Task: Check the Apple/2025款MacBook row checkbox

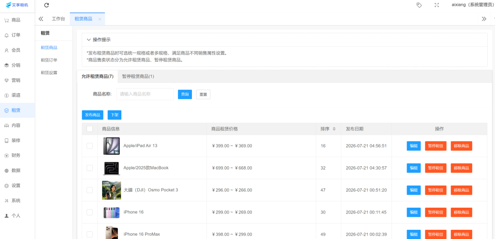Action: coord(89,168)
